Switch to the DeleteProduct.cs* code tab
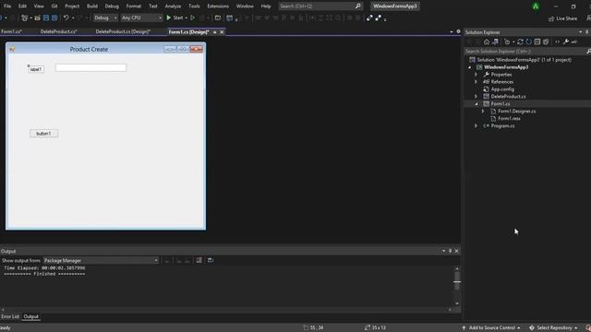Image resolution: width=591 pixels, height=332 pixels. pyautogui.click(x=59, y=32)
